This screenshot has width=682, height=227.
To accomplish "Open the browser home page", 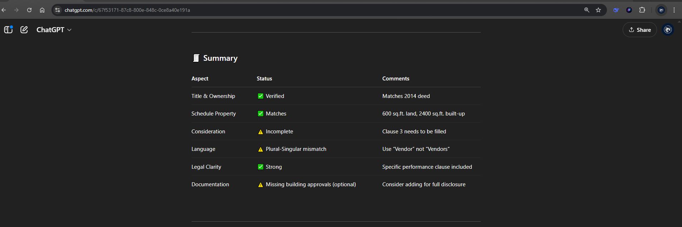I will [x=42, y=10].
